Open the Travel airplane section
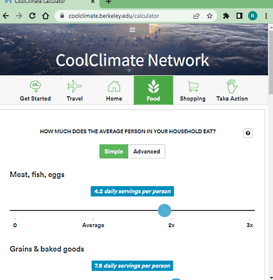Viewport: 273px width, 280px height. [x=75, y=90]
